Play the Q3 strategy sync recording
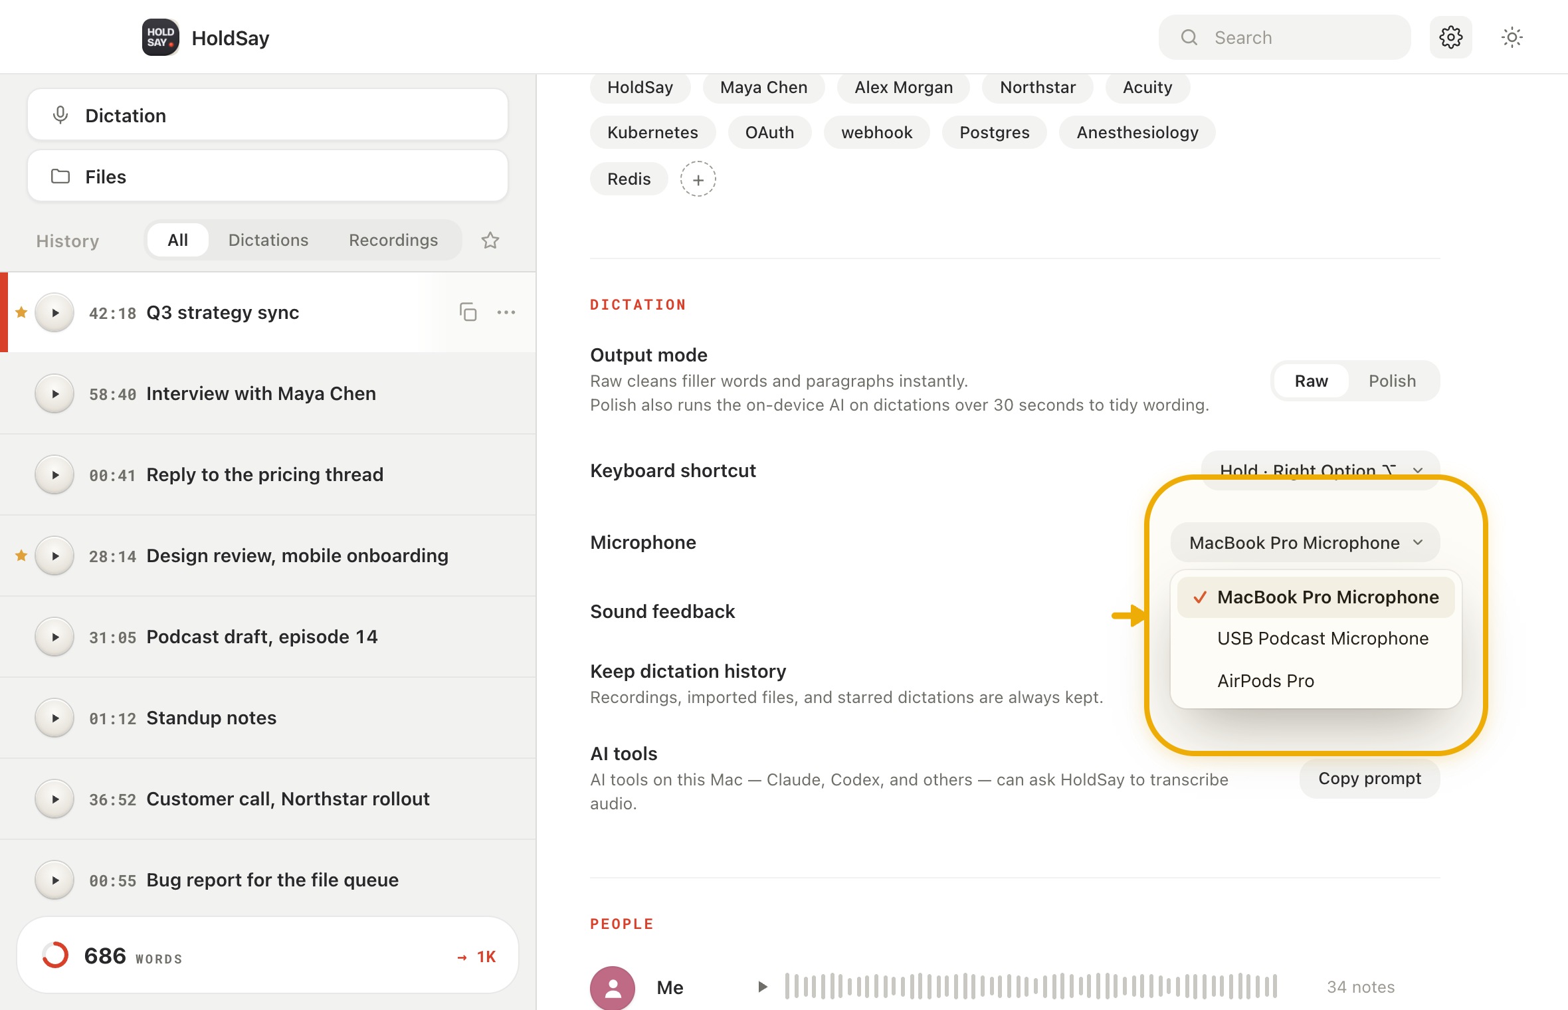The image size is (1568, 1010). point(54,312)
